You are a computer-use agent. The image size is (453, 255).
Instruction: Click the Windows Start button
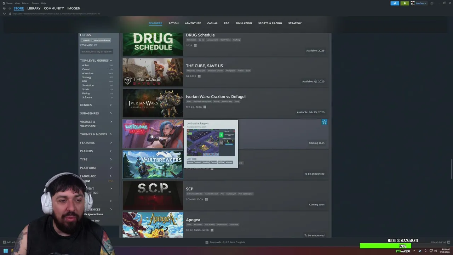pos(5,251)
